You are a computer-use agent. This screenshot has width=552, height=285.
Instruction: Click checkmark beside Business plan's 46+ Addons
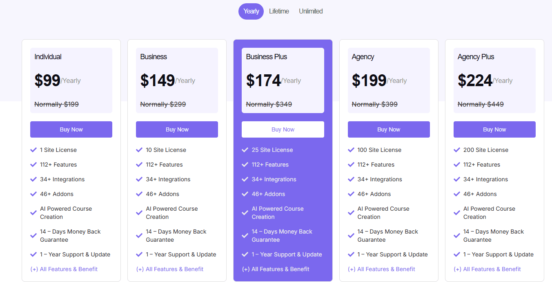pos(139,194)
